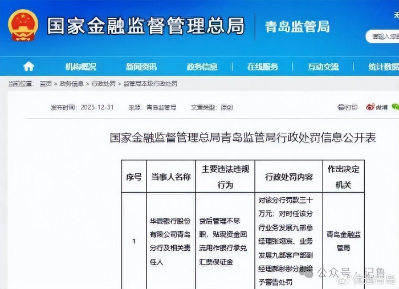The image size is (399, 289).
Task: Share to Weibo via 微博 icon
Action: point(377,107)
